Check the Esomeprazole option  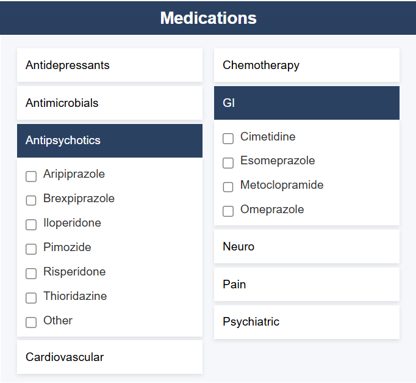coord(228,163)
